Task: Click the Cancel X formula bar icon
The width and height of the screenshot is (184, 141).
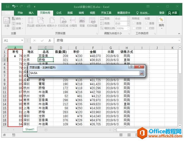Action: click(34, 40)
